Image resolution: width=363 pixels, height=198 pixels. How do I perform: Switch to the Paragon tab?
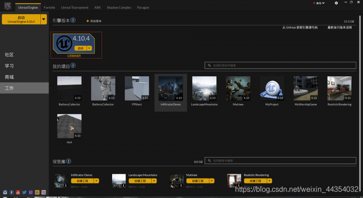[x=143, y=7]
